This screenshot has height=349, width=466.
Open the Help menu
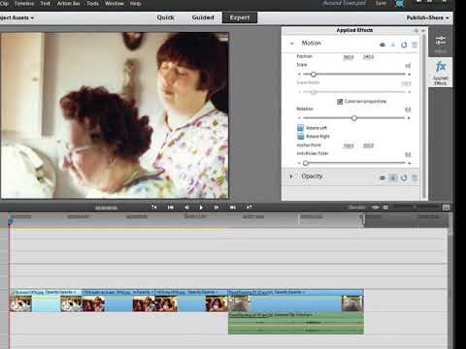click(x=135, y=4)
